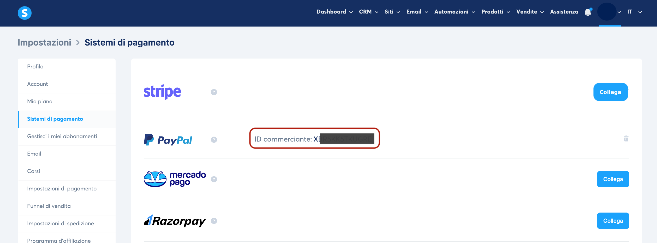Click Collega button for Razorpay
This screenshot has height=243, width=657.
point(613,221)
